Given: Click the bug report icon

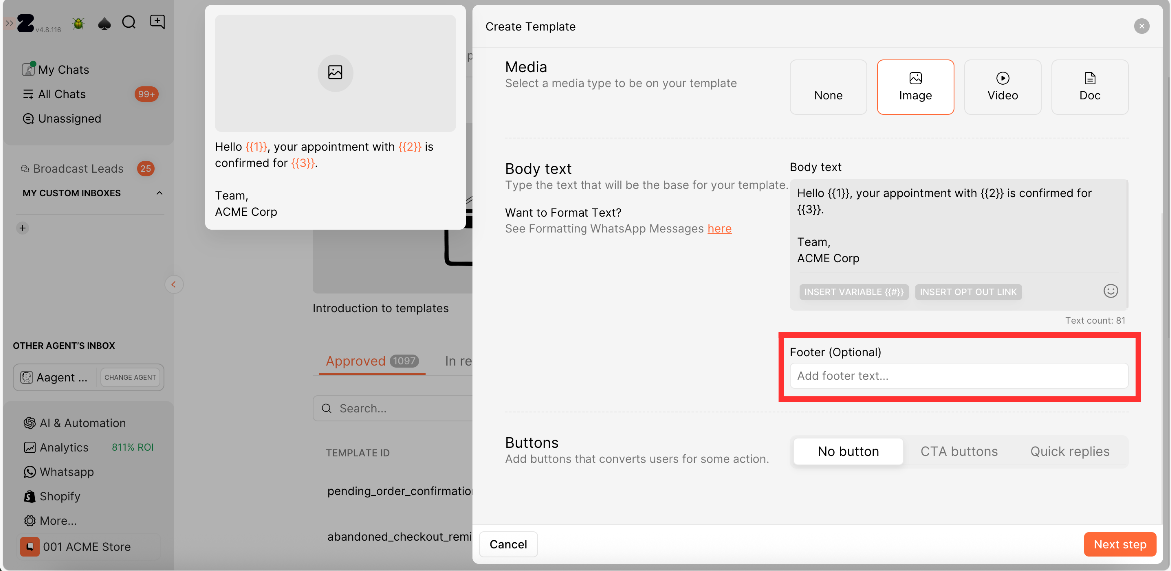Looking at the screenshot, I should click(78, 23).
